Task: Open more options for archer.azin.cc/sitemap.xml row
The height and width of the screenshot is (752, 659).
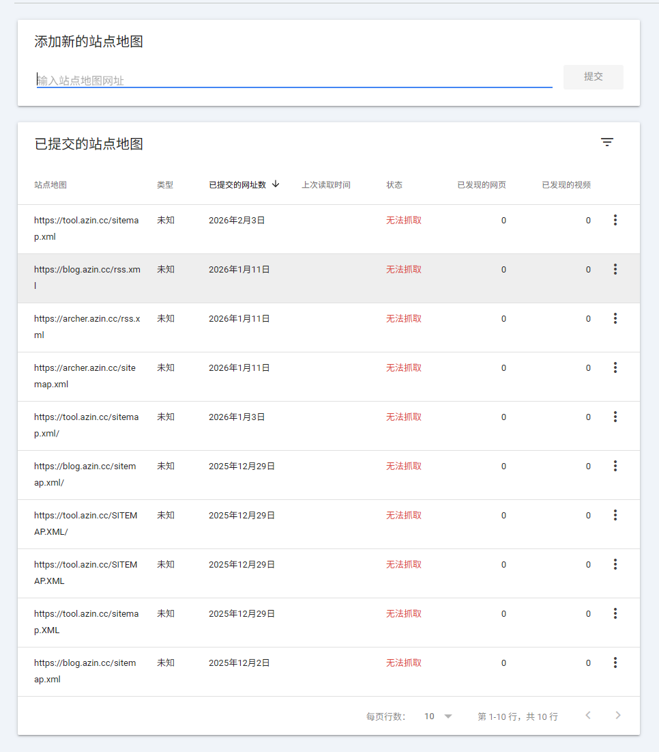Action: pyautogui.click(x=615, y=367)
